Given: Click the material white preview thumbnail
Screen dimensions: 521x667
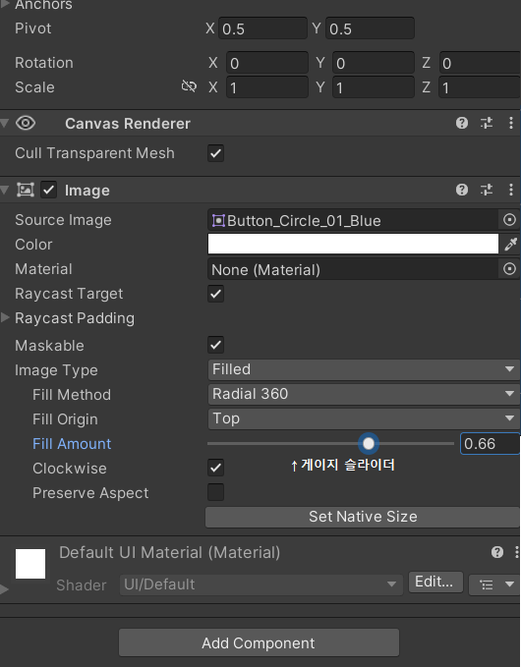Looking at the screenshot, I should [x=30, y=564].
